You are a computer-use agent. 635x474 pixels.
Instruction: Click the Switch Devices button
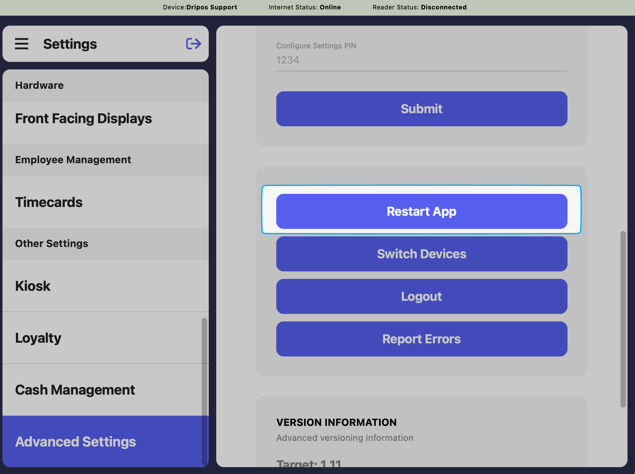click(x=422, y=254)
